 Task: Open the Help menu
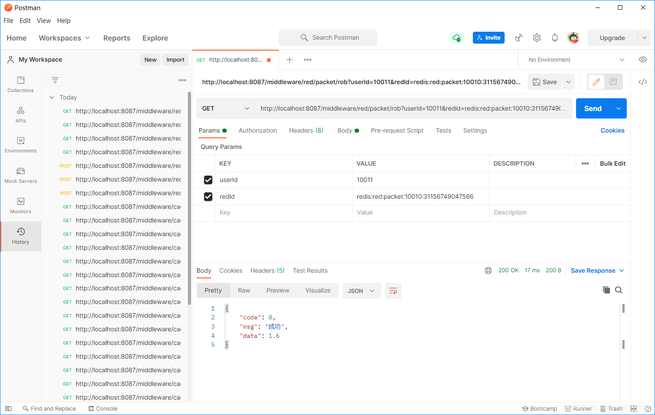tap(64, 21)
